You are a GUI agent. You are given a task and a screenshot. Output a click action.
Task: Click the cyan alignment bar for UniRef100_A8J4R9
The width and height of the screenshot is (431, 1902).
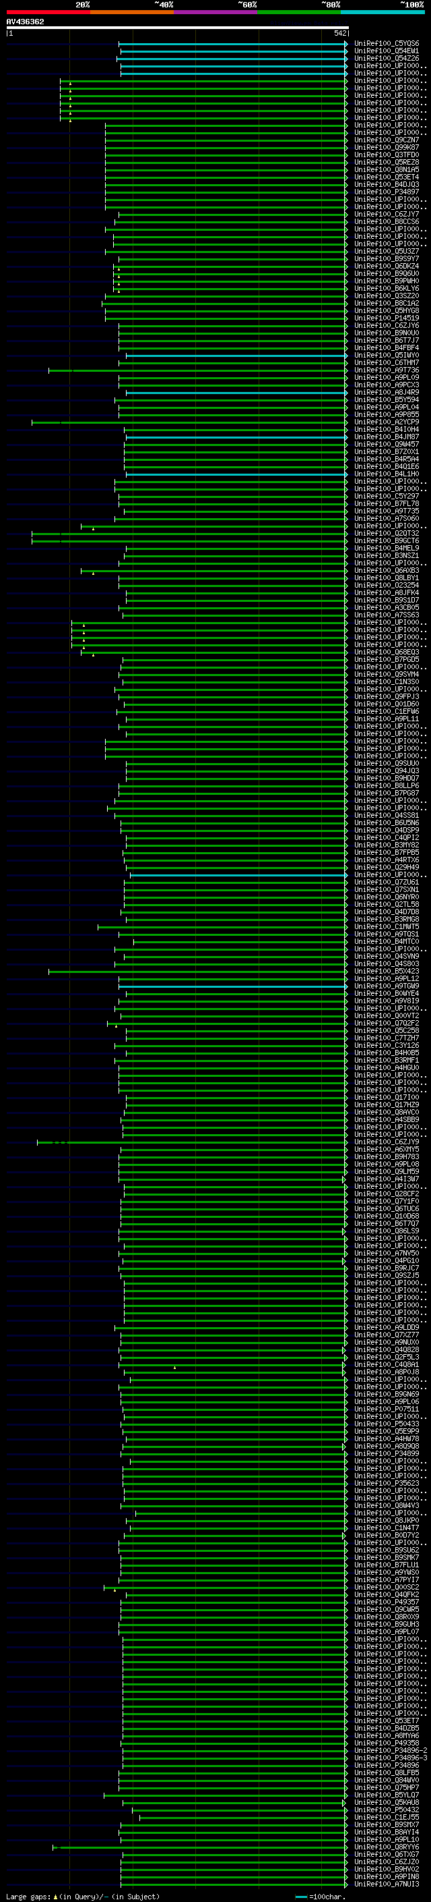[236, 393]
